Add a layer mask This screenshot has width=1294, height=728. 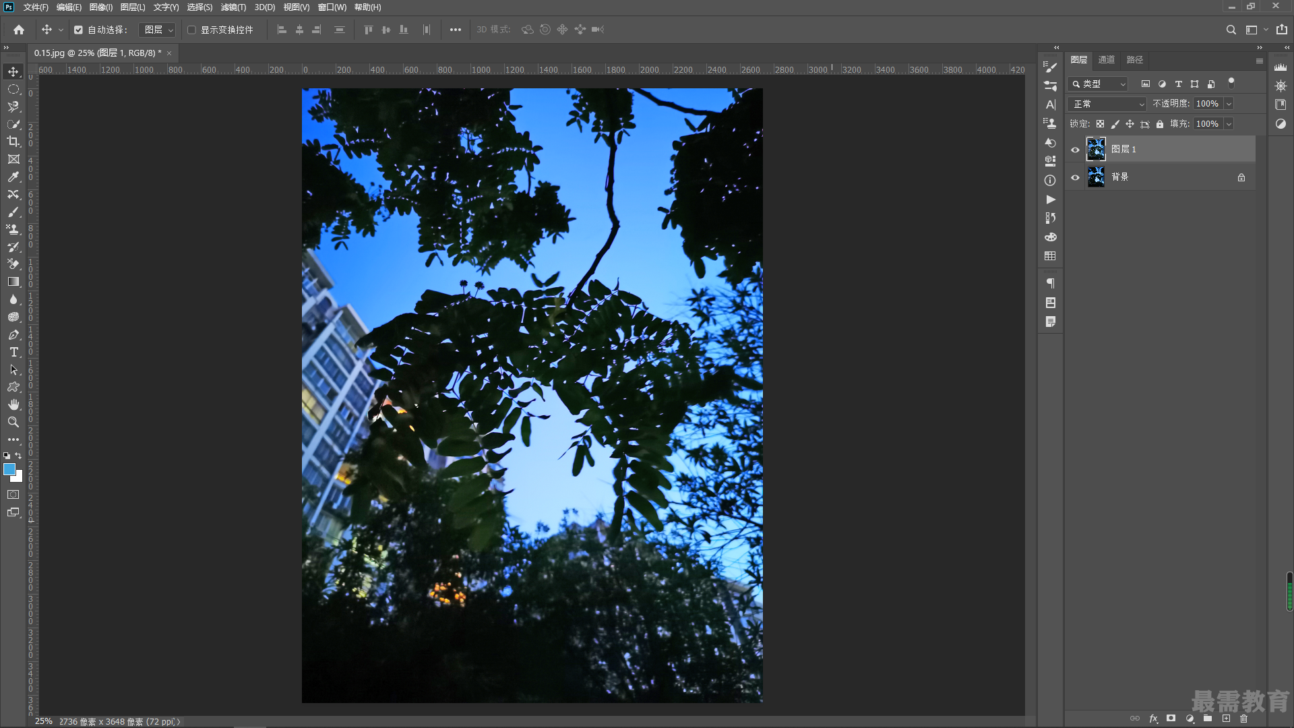(1171, 719)
